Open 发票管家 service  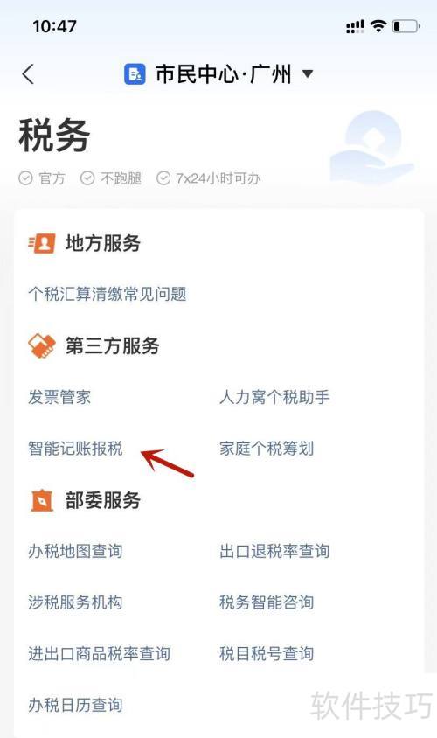[x=59, y=397]
